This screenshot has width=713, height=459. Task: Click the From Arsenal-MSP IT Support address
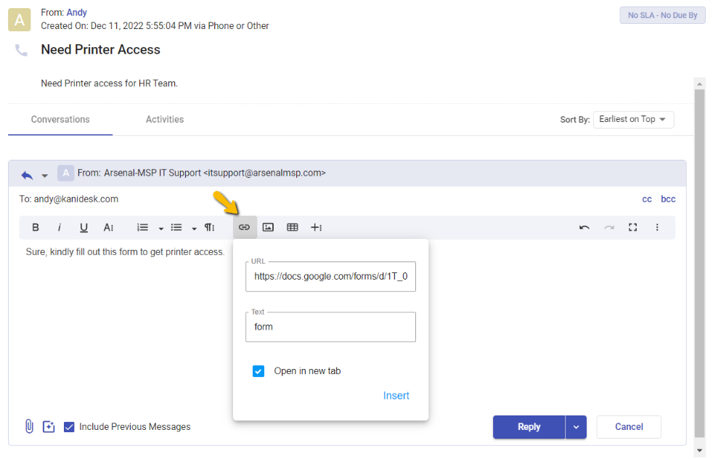tap(201, 173)
